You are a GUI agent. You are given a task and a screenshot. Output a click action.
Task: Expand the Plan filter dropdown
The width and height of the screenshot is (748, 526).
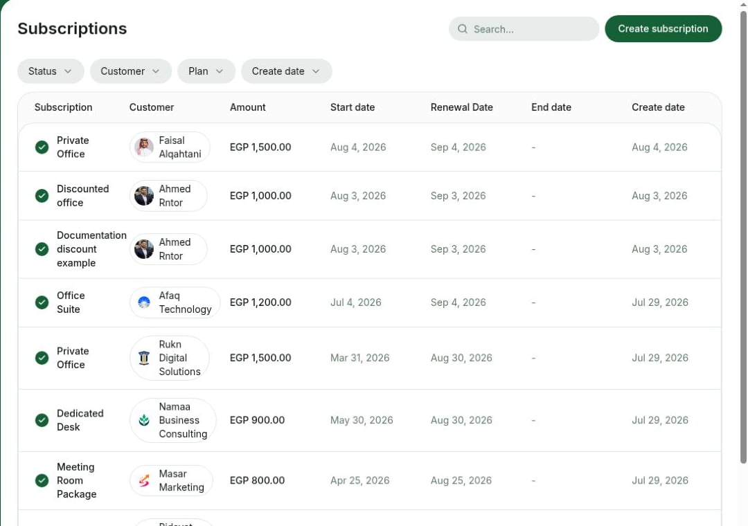[206, 71]
